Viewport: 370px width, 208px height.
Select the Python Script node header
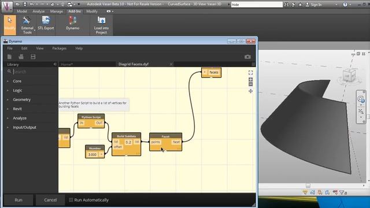[91, 117]
